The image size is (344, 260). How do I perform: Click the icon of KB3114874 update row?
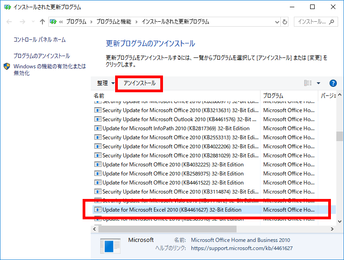coord(98,192)
